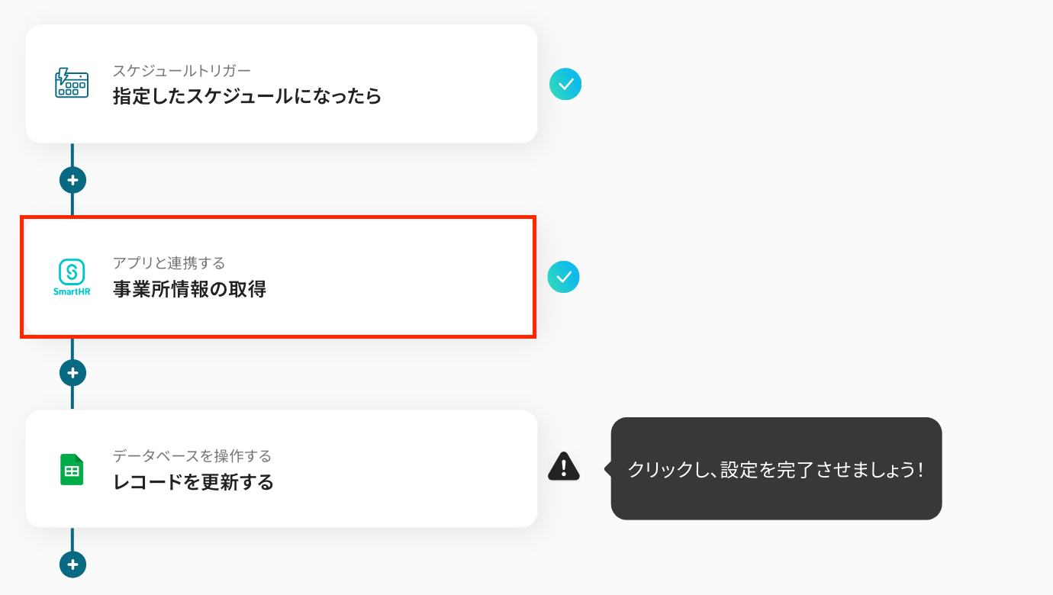The width and height of the screenshot is (1053, 595).
Task: Click the connector between trigger and first plus
Action: pos(72,155)
